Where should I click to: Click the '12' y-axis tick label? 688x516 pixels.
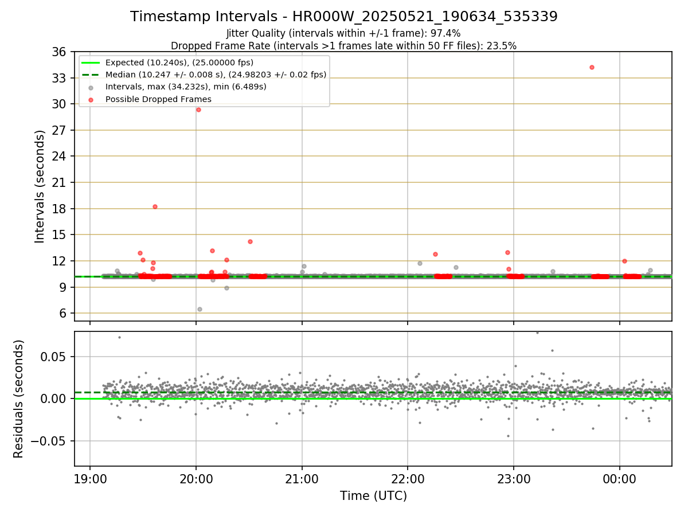(x=58, y=261)
